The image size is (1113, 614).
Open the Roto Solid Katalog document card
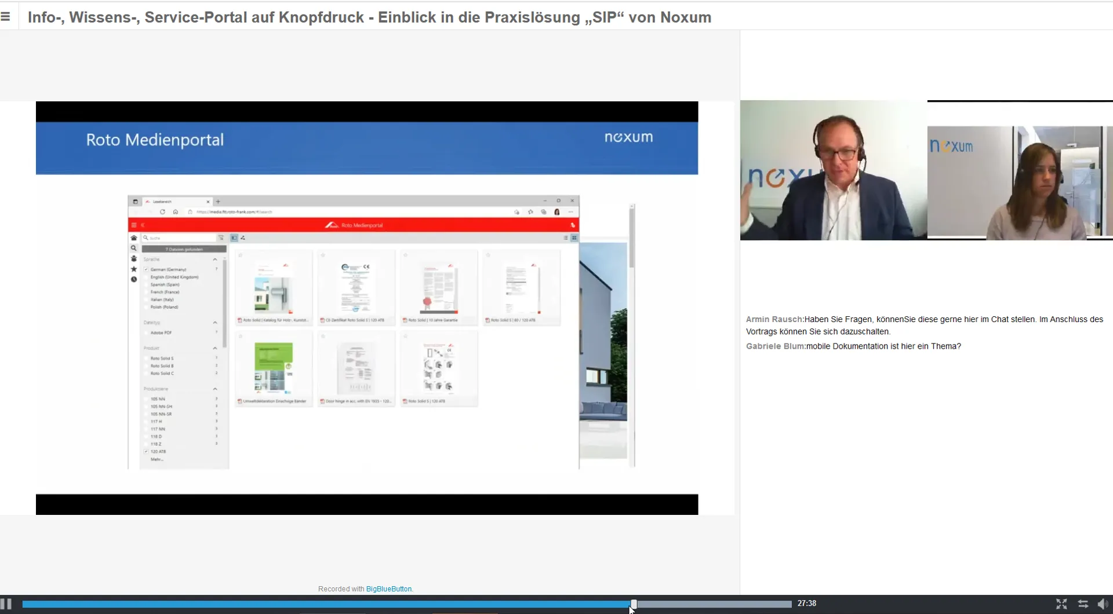(274, 288)
